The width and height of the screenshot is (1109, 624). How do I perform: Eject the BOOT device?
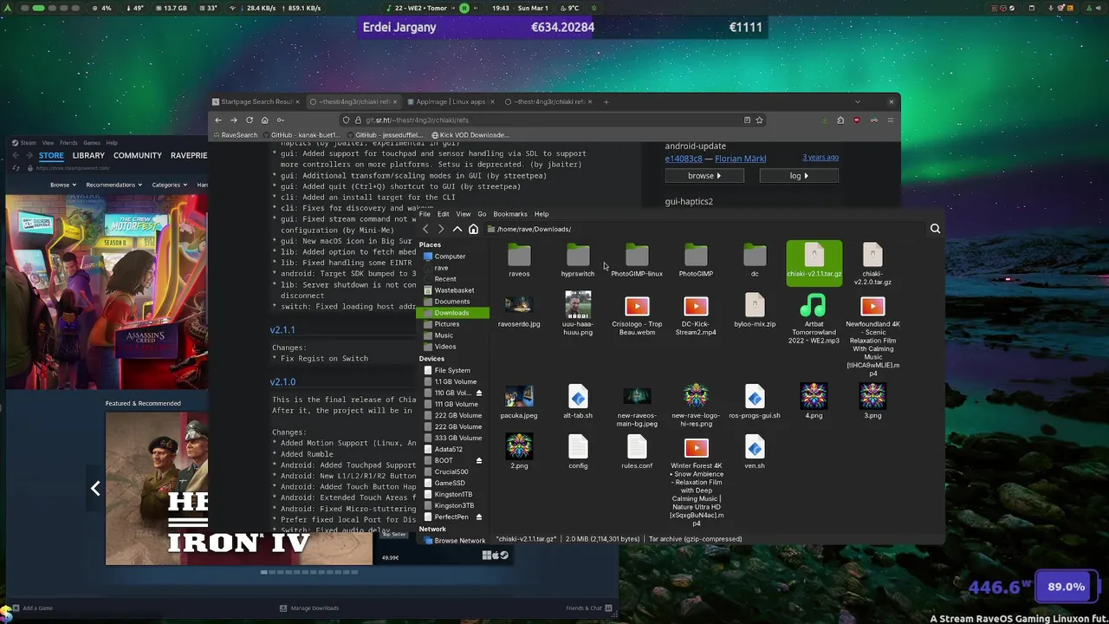(479, 460)
